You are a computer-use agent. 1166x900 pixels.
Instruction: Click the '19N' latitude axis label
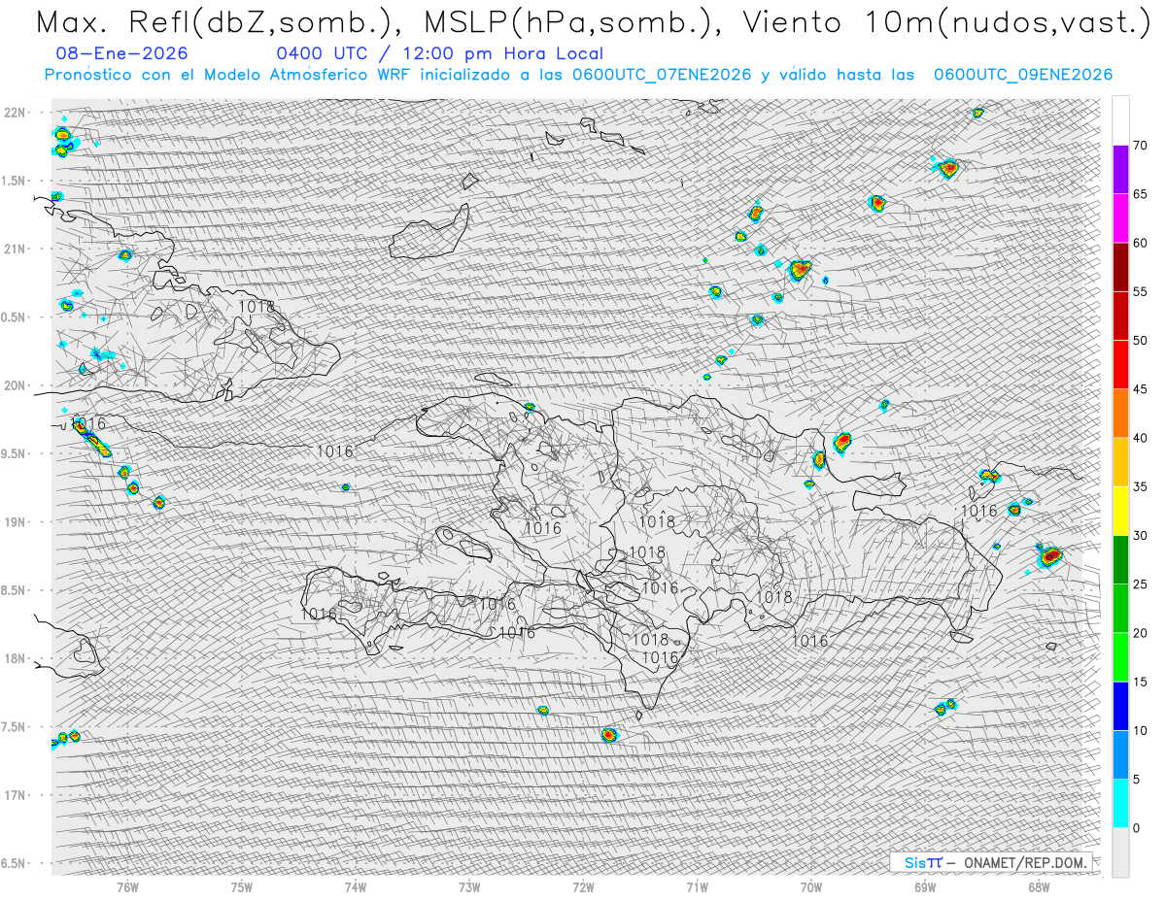[15, 521]
